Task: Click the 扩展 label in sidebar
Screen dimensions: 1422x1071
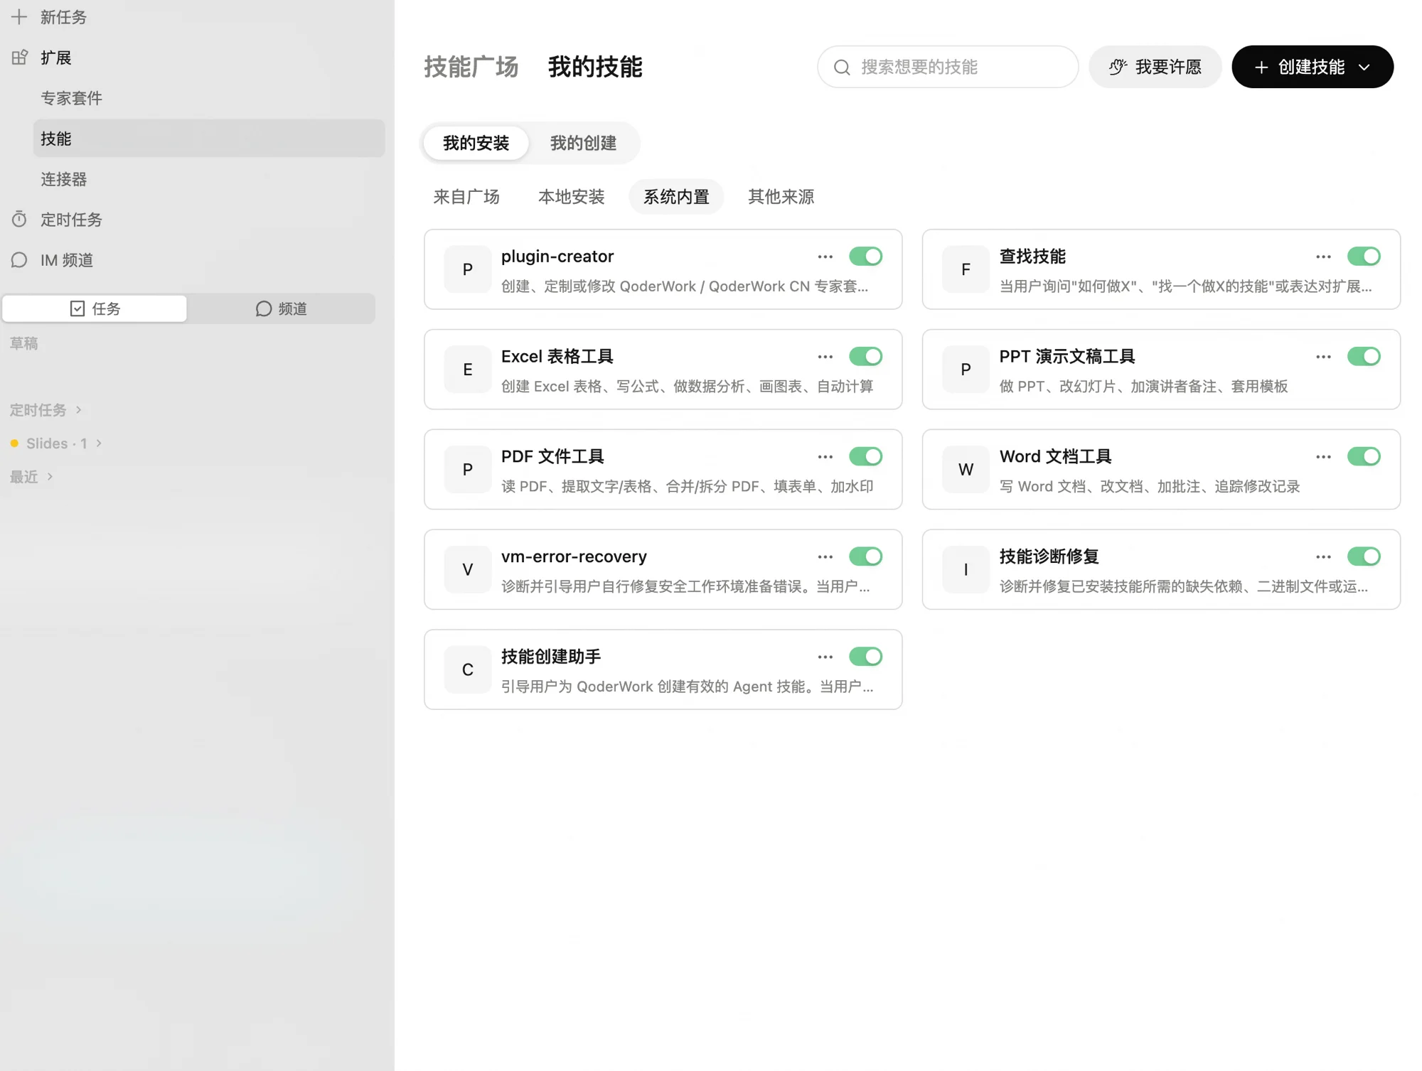Action: pyautogui.click(x=55, y=58)
